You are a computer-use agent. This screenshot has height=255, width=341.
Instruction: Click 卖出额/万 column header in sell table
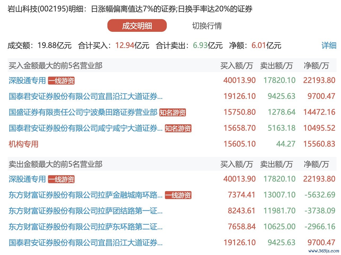coord(276,164)
